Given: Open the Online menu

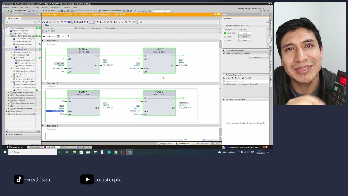Looking at the screenshot, I should pos(36,7).
